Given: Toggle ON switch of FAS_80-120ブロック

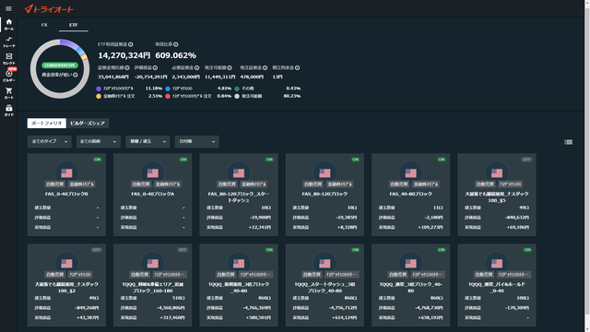Looking at the screenshot, I should point(355,160).
